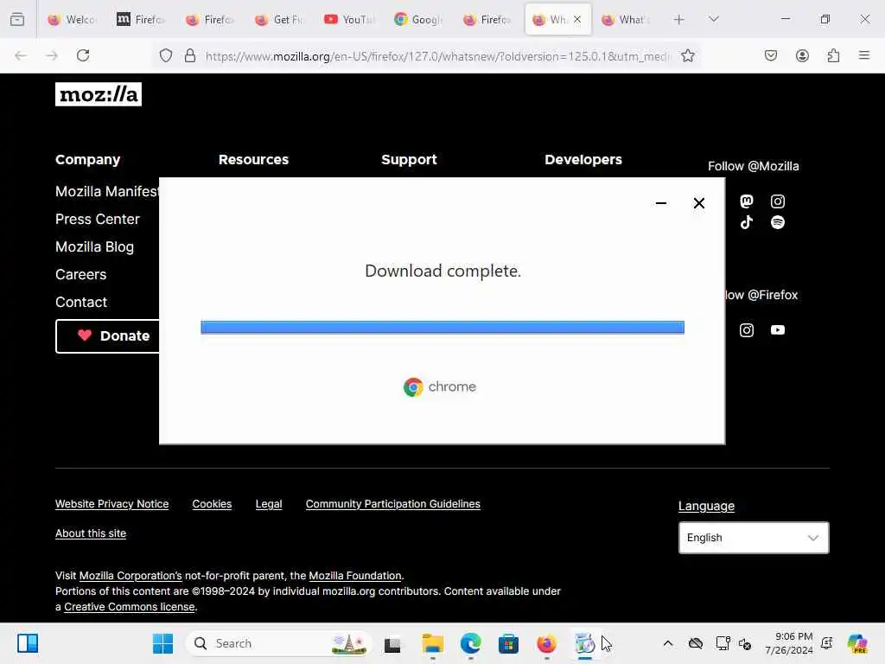Open the Windows Start menu

tap(163, 643)
